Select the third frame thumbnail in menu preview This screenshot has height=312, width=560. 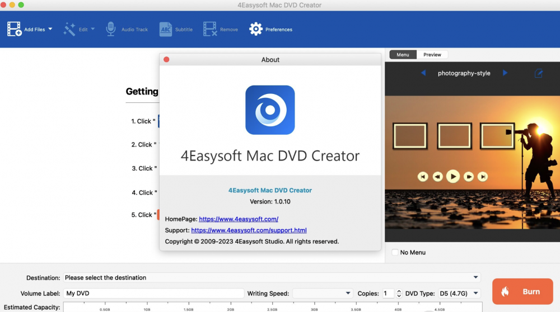[497, 136]
